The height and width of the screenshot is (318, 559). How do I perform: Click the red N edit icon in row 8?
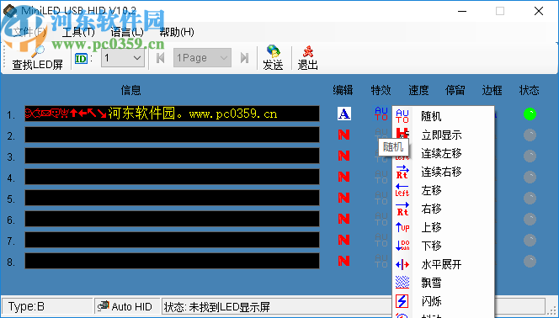(343, 261)
